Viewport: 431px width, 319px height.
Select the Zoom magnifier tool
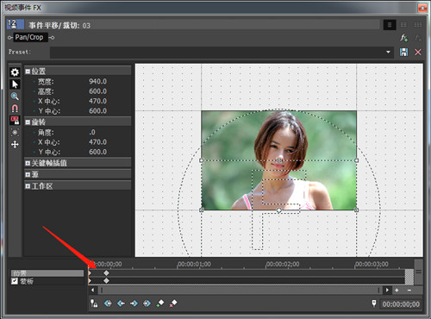pyautogui.click(x=15, y=97)
